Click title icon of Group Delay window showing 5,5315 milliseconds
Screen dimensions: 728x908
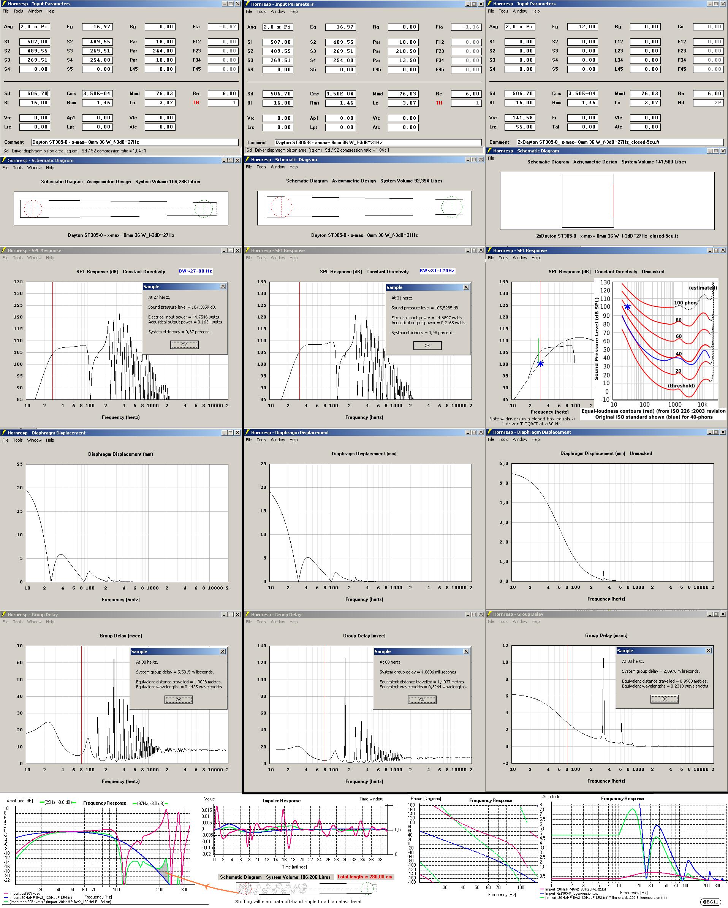pos(4,615)
